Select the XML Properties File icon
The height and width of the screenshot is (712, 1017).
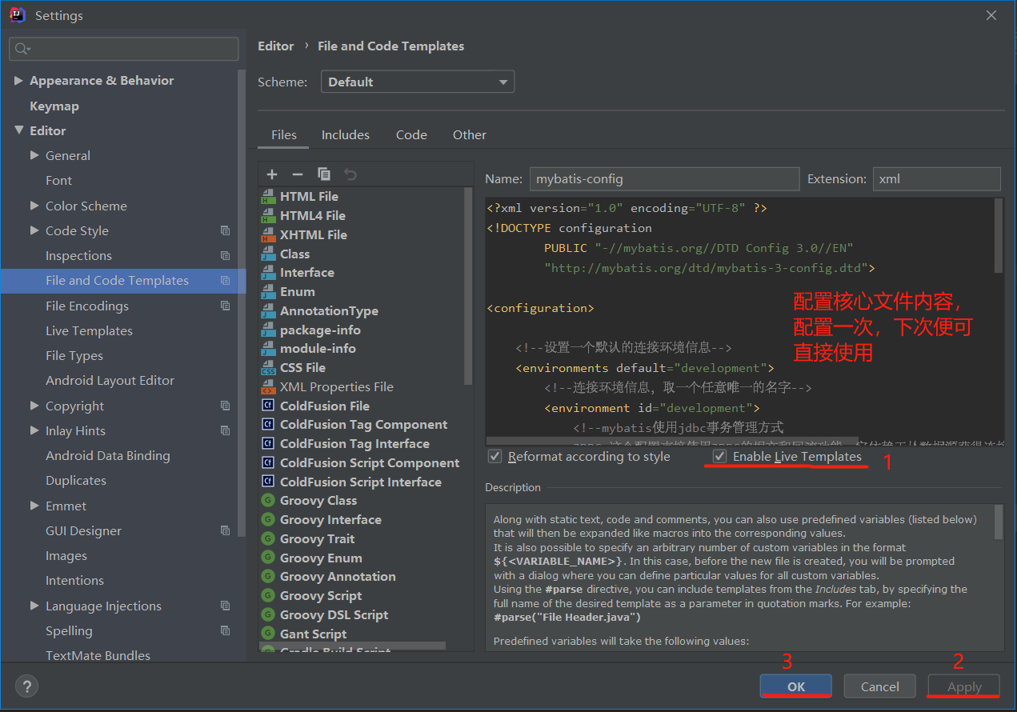click(268, 387)
